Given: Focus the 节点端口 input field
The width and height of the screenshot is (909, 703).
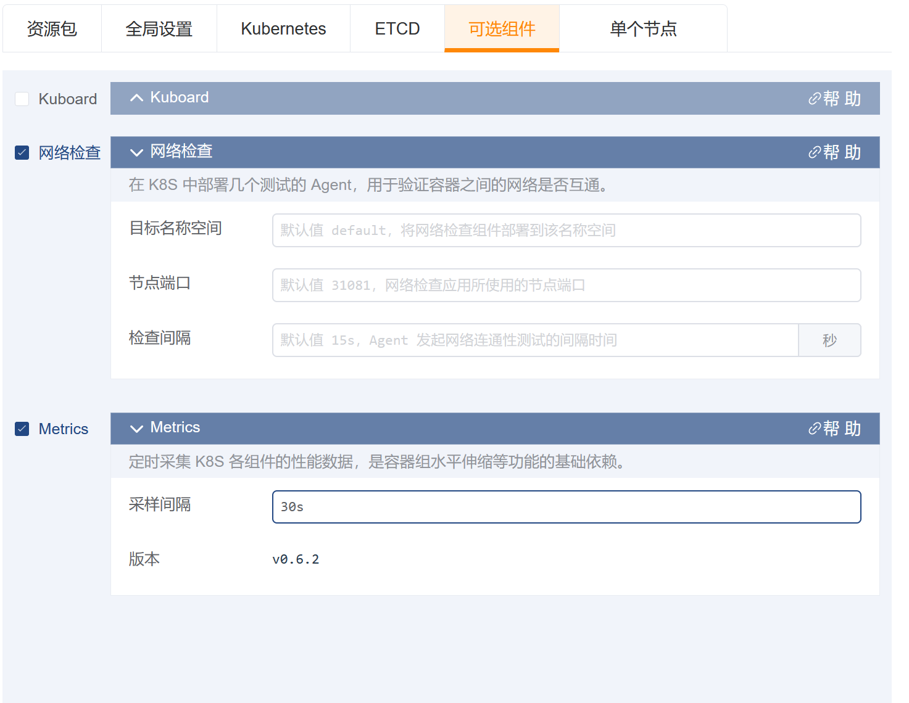Looking at the screenshot, I should [567, 285].
